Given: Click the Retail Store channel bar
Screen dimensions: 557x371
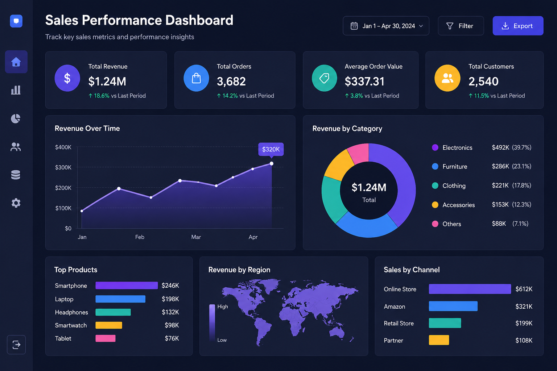Looking at the screenshot, I should click(445, 323).
